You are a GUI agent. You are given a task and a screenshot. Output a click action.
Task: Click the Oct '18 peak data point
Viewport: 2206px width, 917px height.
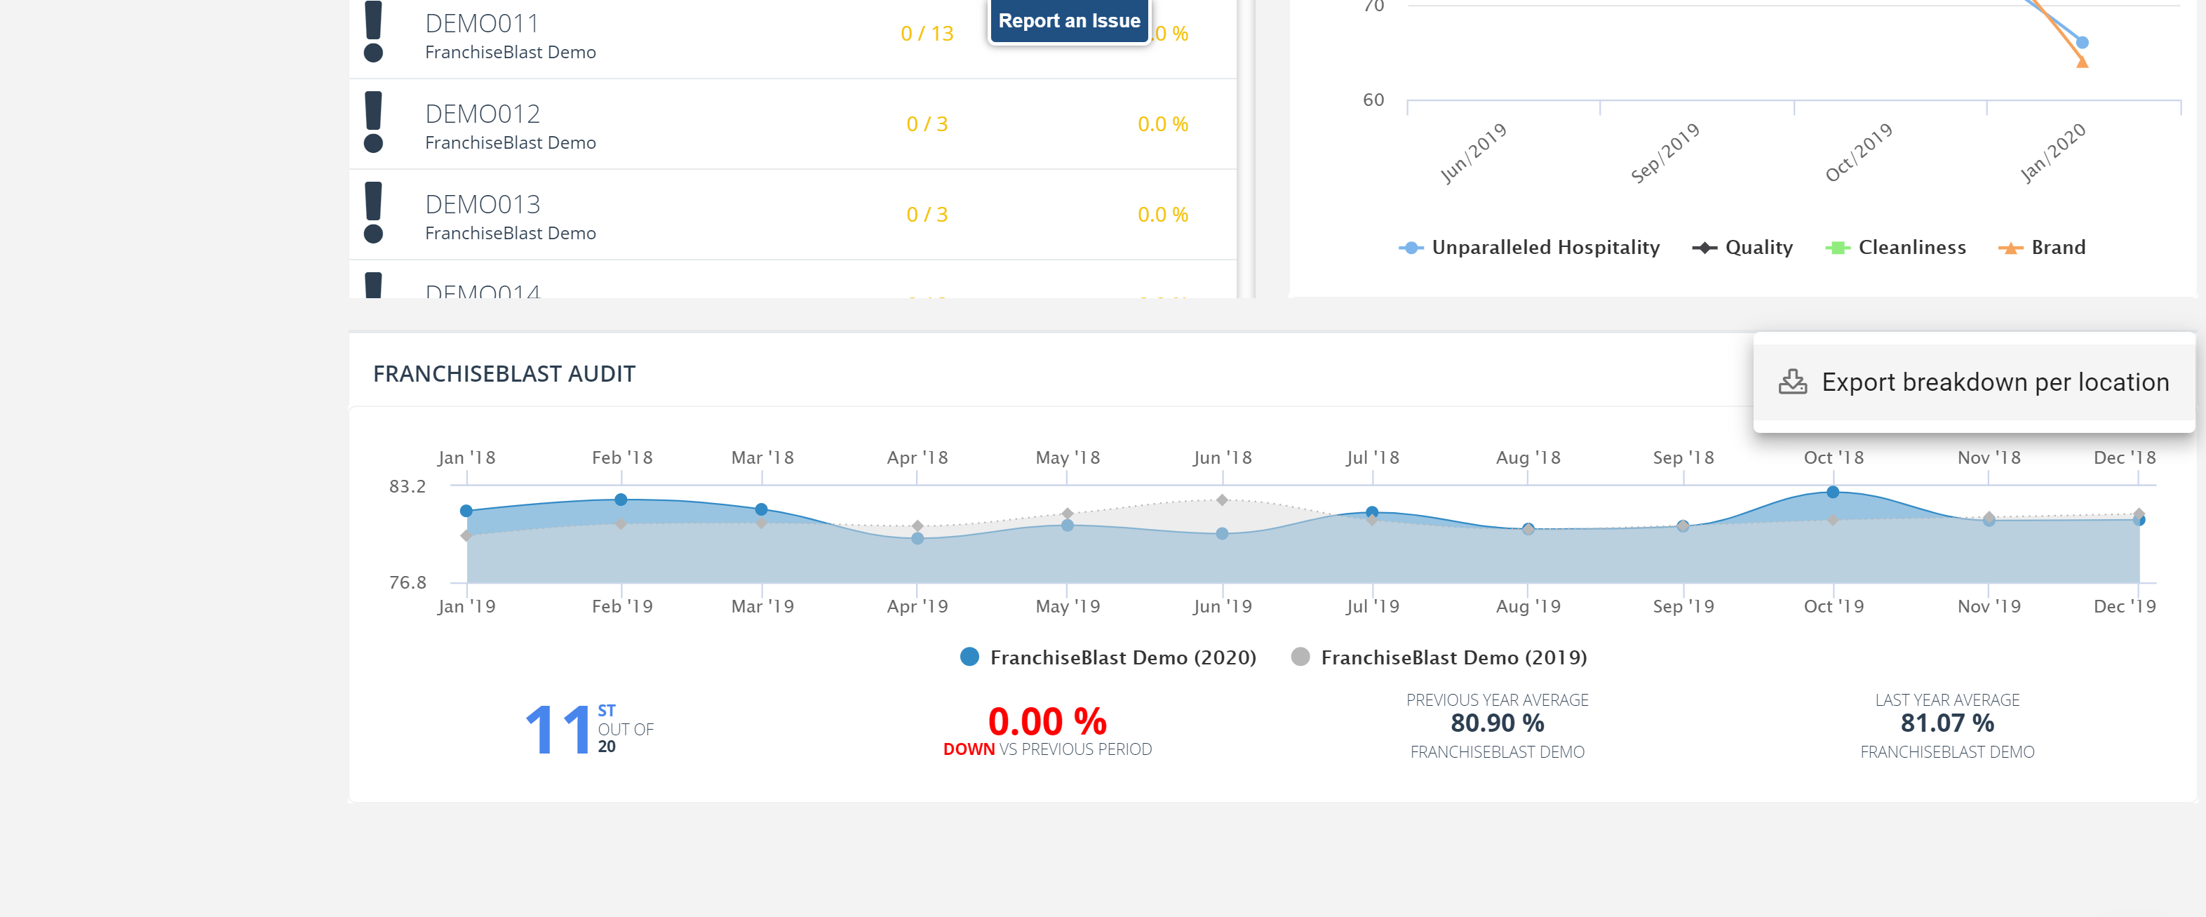click(x=1833, y=491)
